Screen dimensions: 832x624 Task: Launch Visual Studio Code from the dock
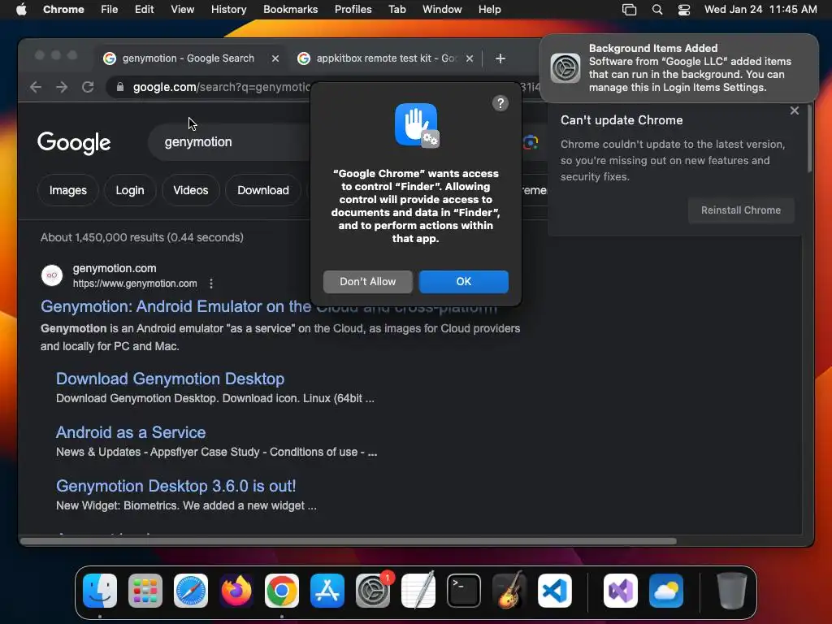[554, 591]
